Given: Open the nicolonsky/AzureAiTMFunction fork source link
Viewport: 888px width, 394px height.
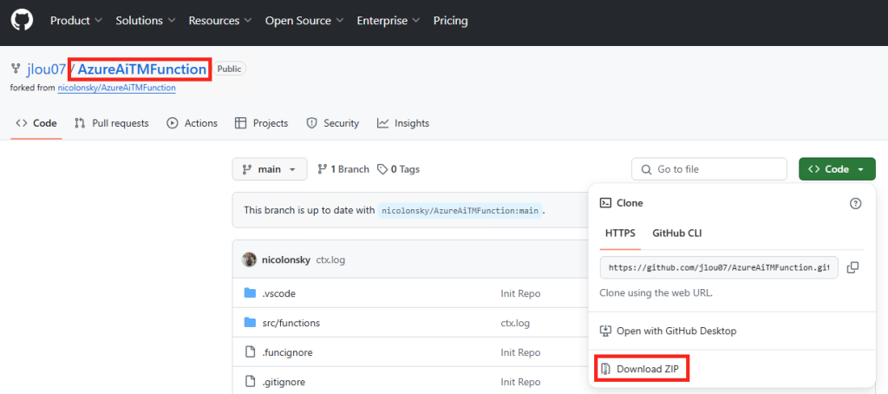Looking at the screenshot, I should tap(117, 88).
